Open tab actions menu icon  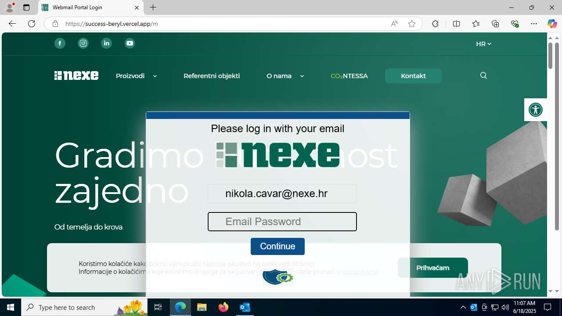tap(26, 7)
